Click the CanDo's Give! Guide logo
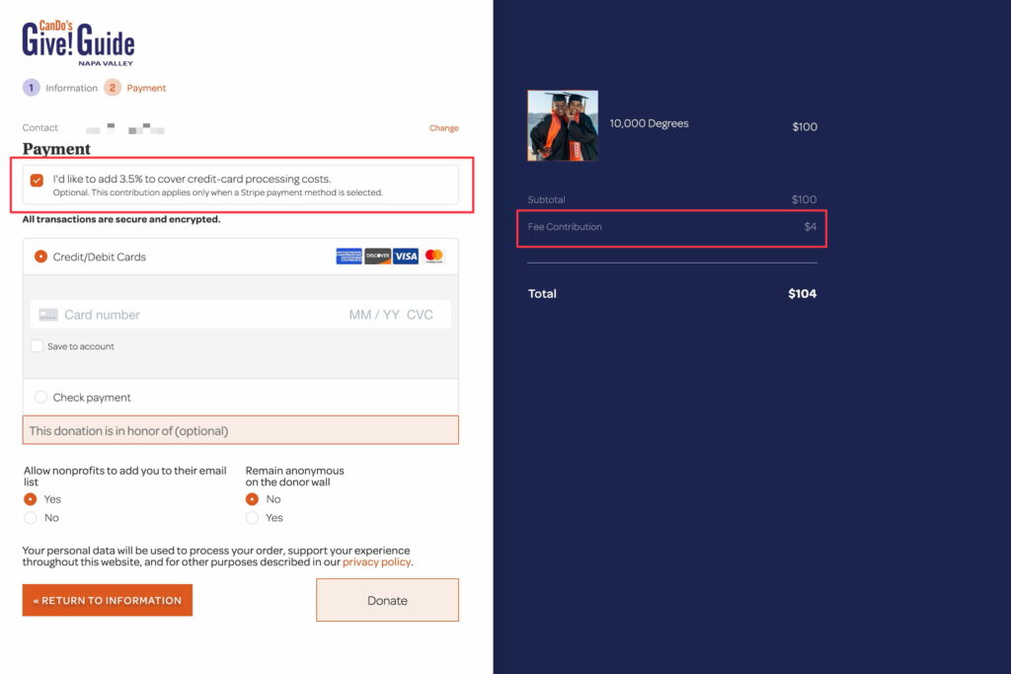Screen dimensions: 1011x674 [x=78, y=43]
